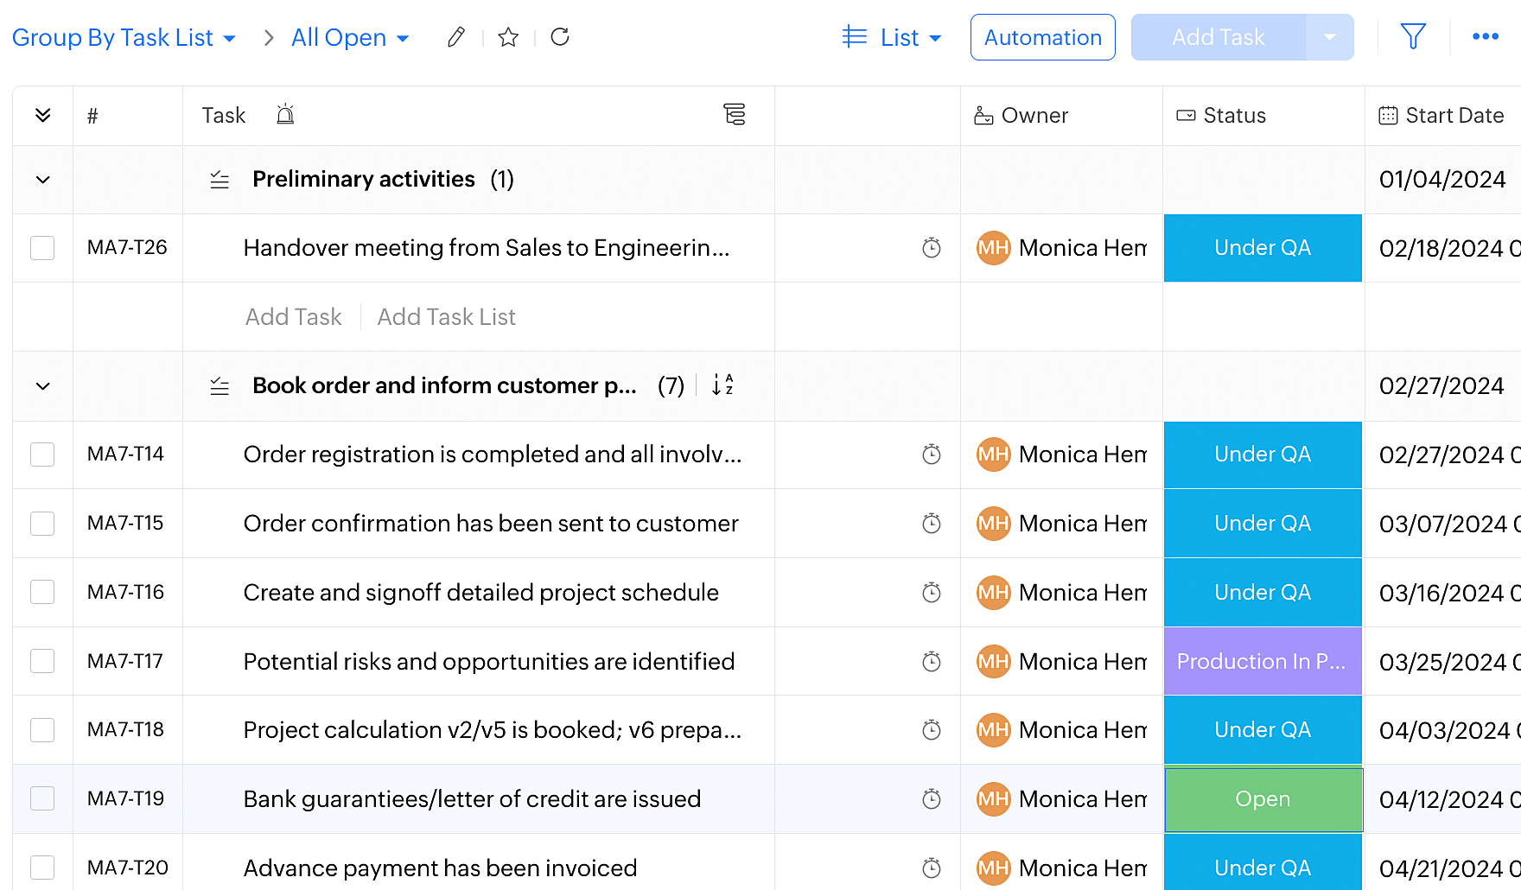Select the checkbox for task MA7-T26
The height and width of the screenshot is (890, 1521).
point(42,248)
